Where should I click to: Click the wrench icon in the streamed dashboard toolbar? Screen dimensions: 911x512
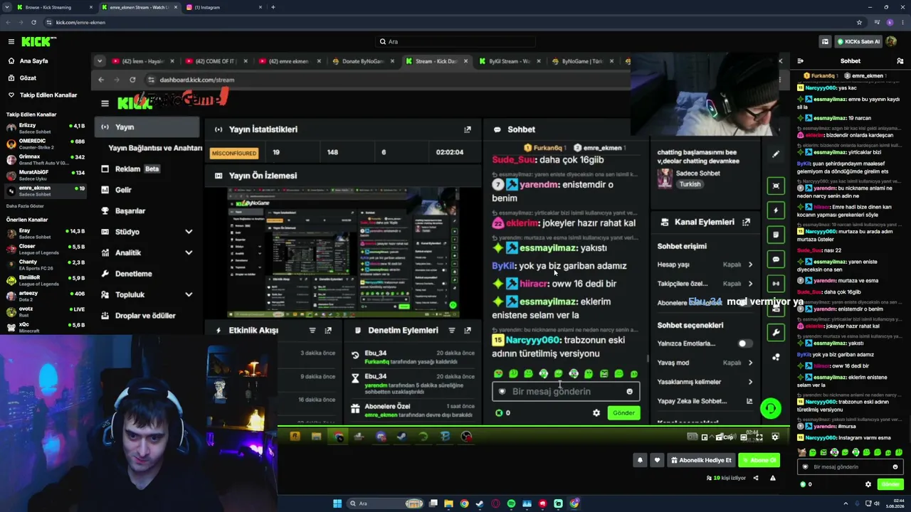(776, 332)
